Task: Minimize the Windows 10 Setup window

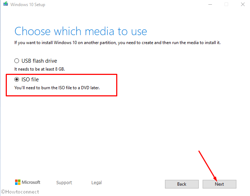Action: pyautogui.click(x=210, y=4)
